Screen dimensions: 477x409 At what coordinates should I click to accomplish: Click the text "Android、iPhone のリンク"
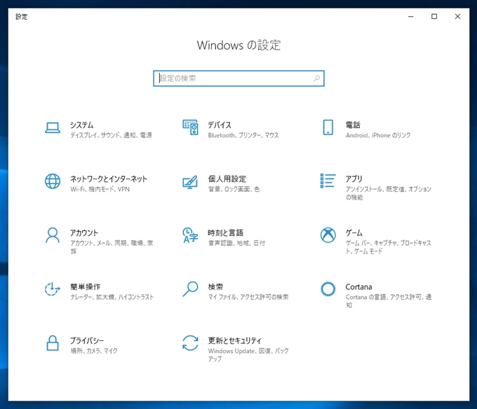click(x=378, y=135)
